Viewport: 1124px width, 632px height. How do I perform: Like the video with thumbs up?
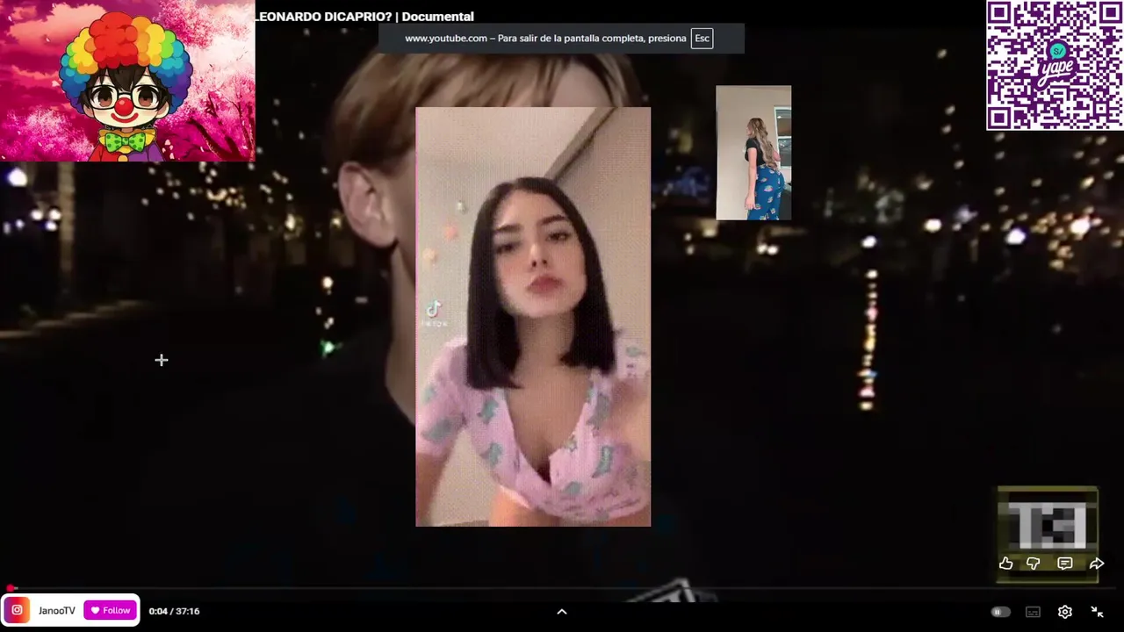(x=1006, y=564)
